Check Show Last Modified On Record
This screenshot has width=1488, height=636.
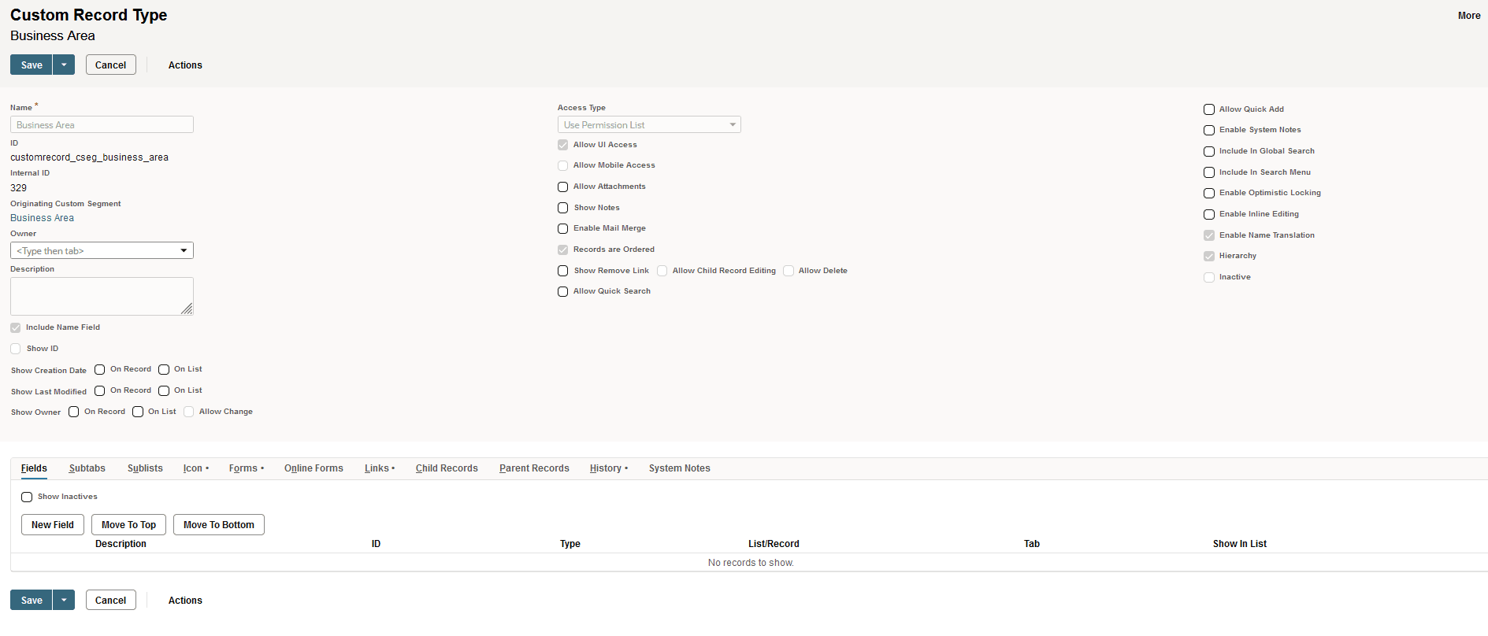(x=100, y=390)
